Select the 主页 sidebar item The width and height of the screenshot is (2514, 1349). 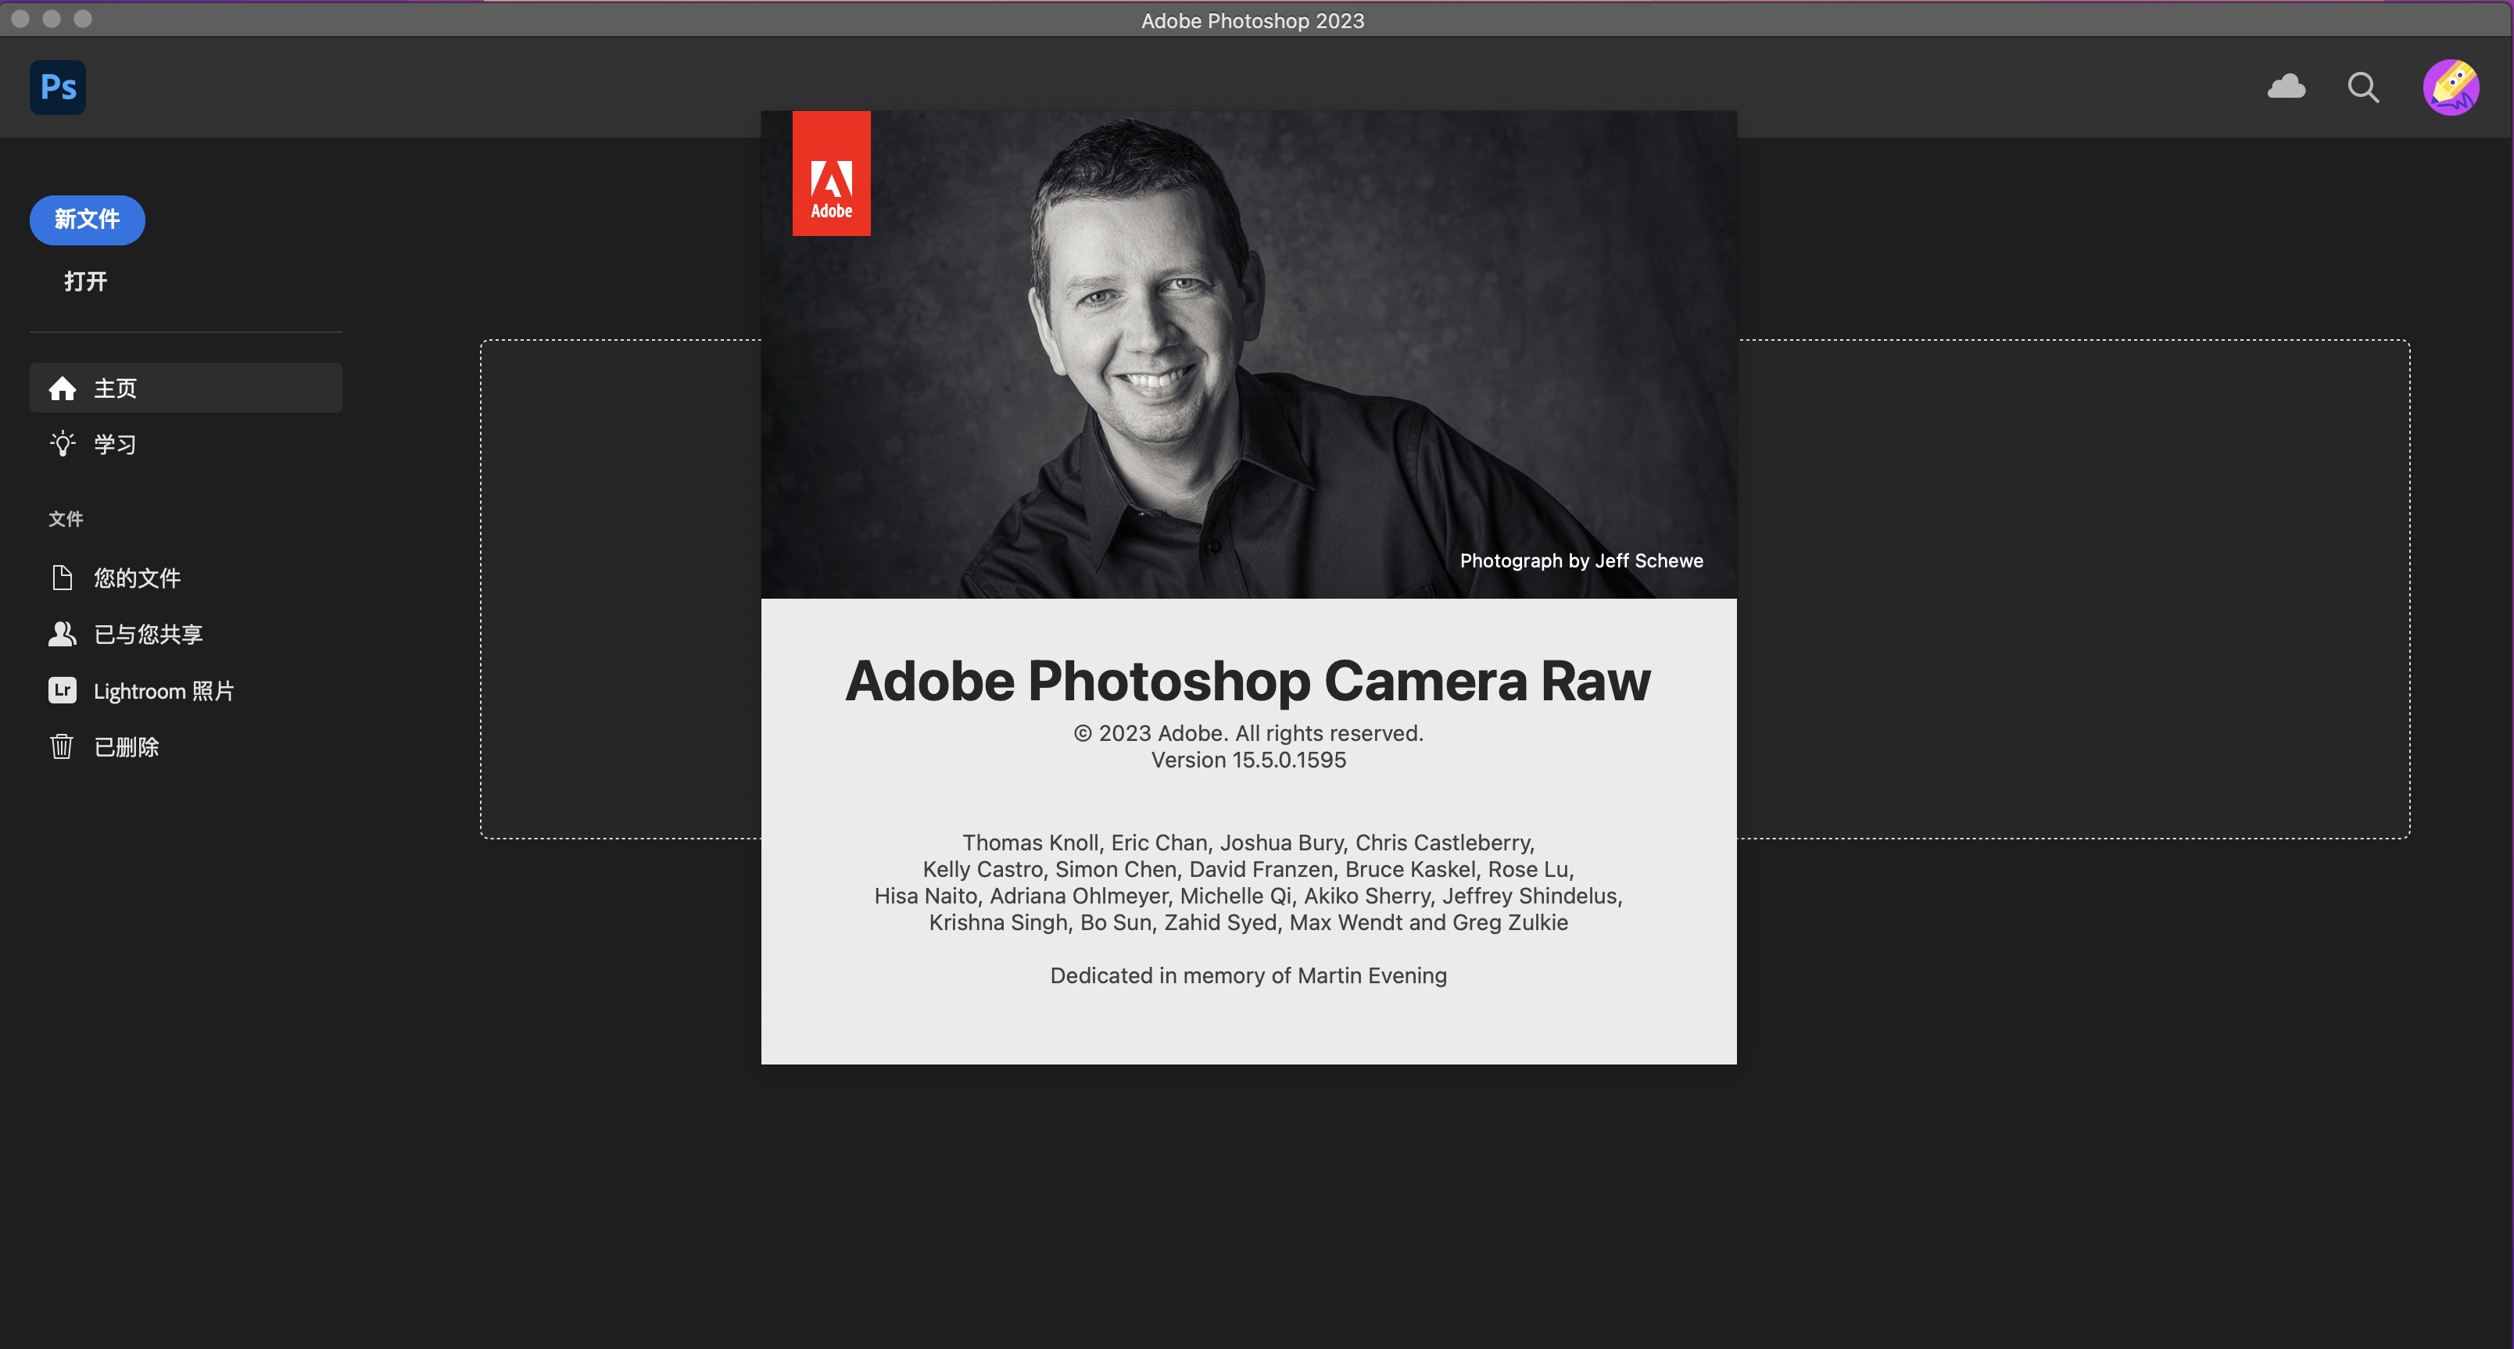point(115,388)
